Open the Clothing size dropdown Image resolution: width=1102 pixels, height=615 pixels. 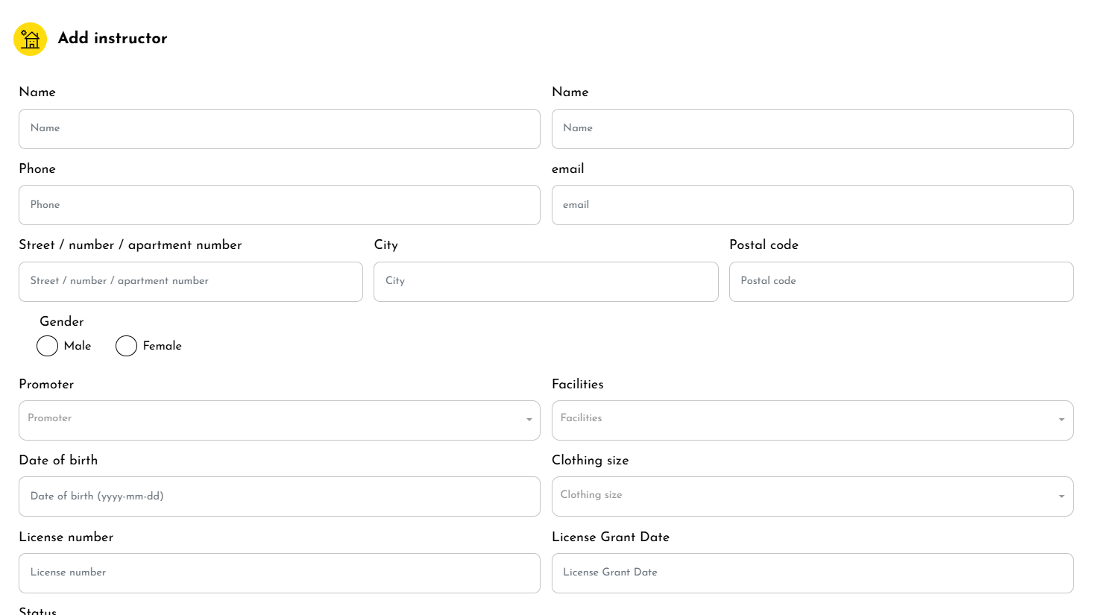pos(802,496)
